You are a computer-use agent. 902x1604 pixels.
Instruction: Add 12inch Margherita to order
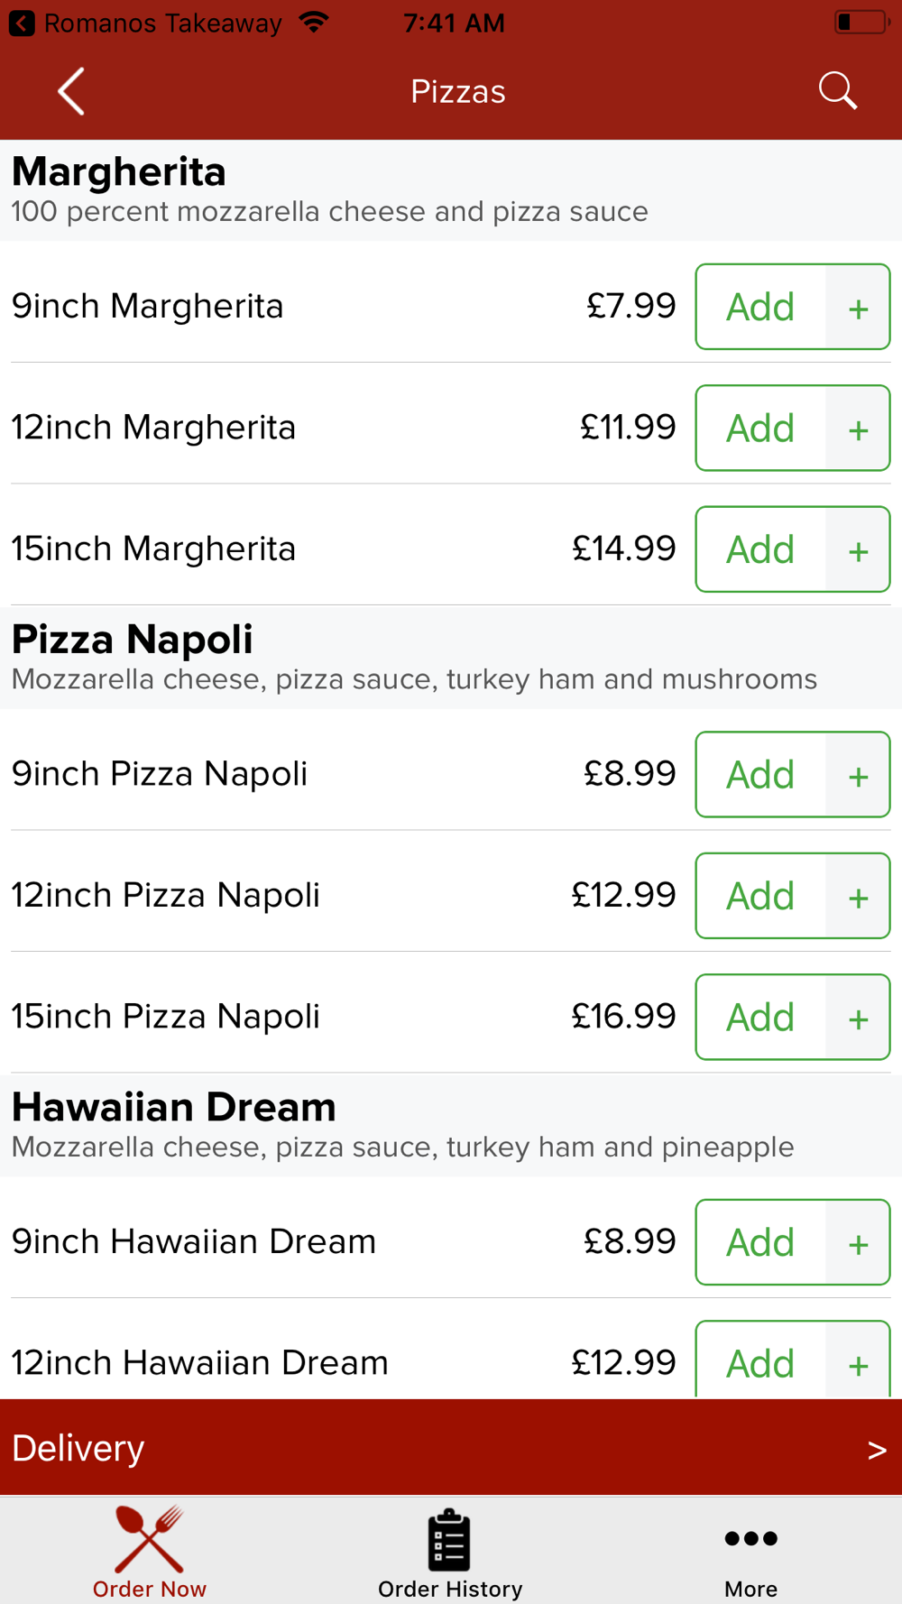760,429
